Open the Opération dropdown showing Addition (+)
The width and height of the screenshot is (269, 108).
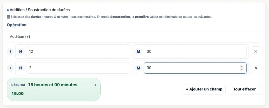pyautogui.click(x=134, y=37)
